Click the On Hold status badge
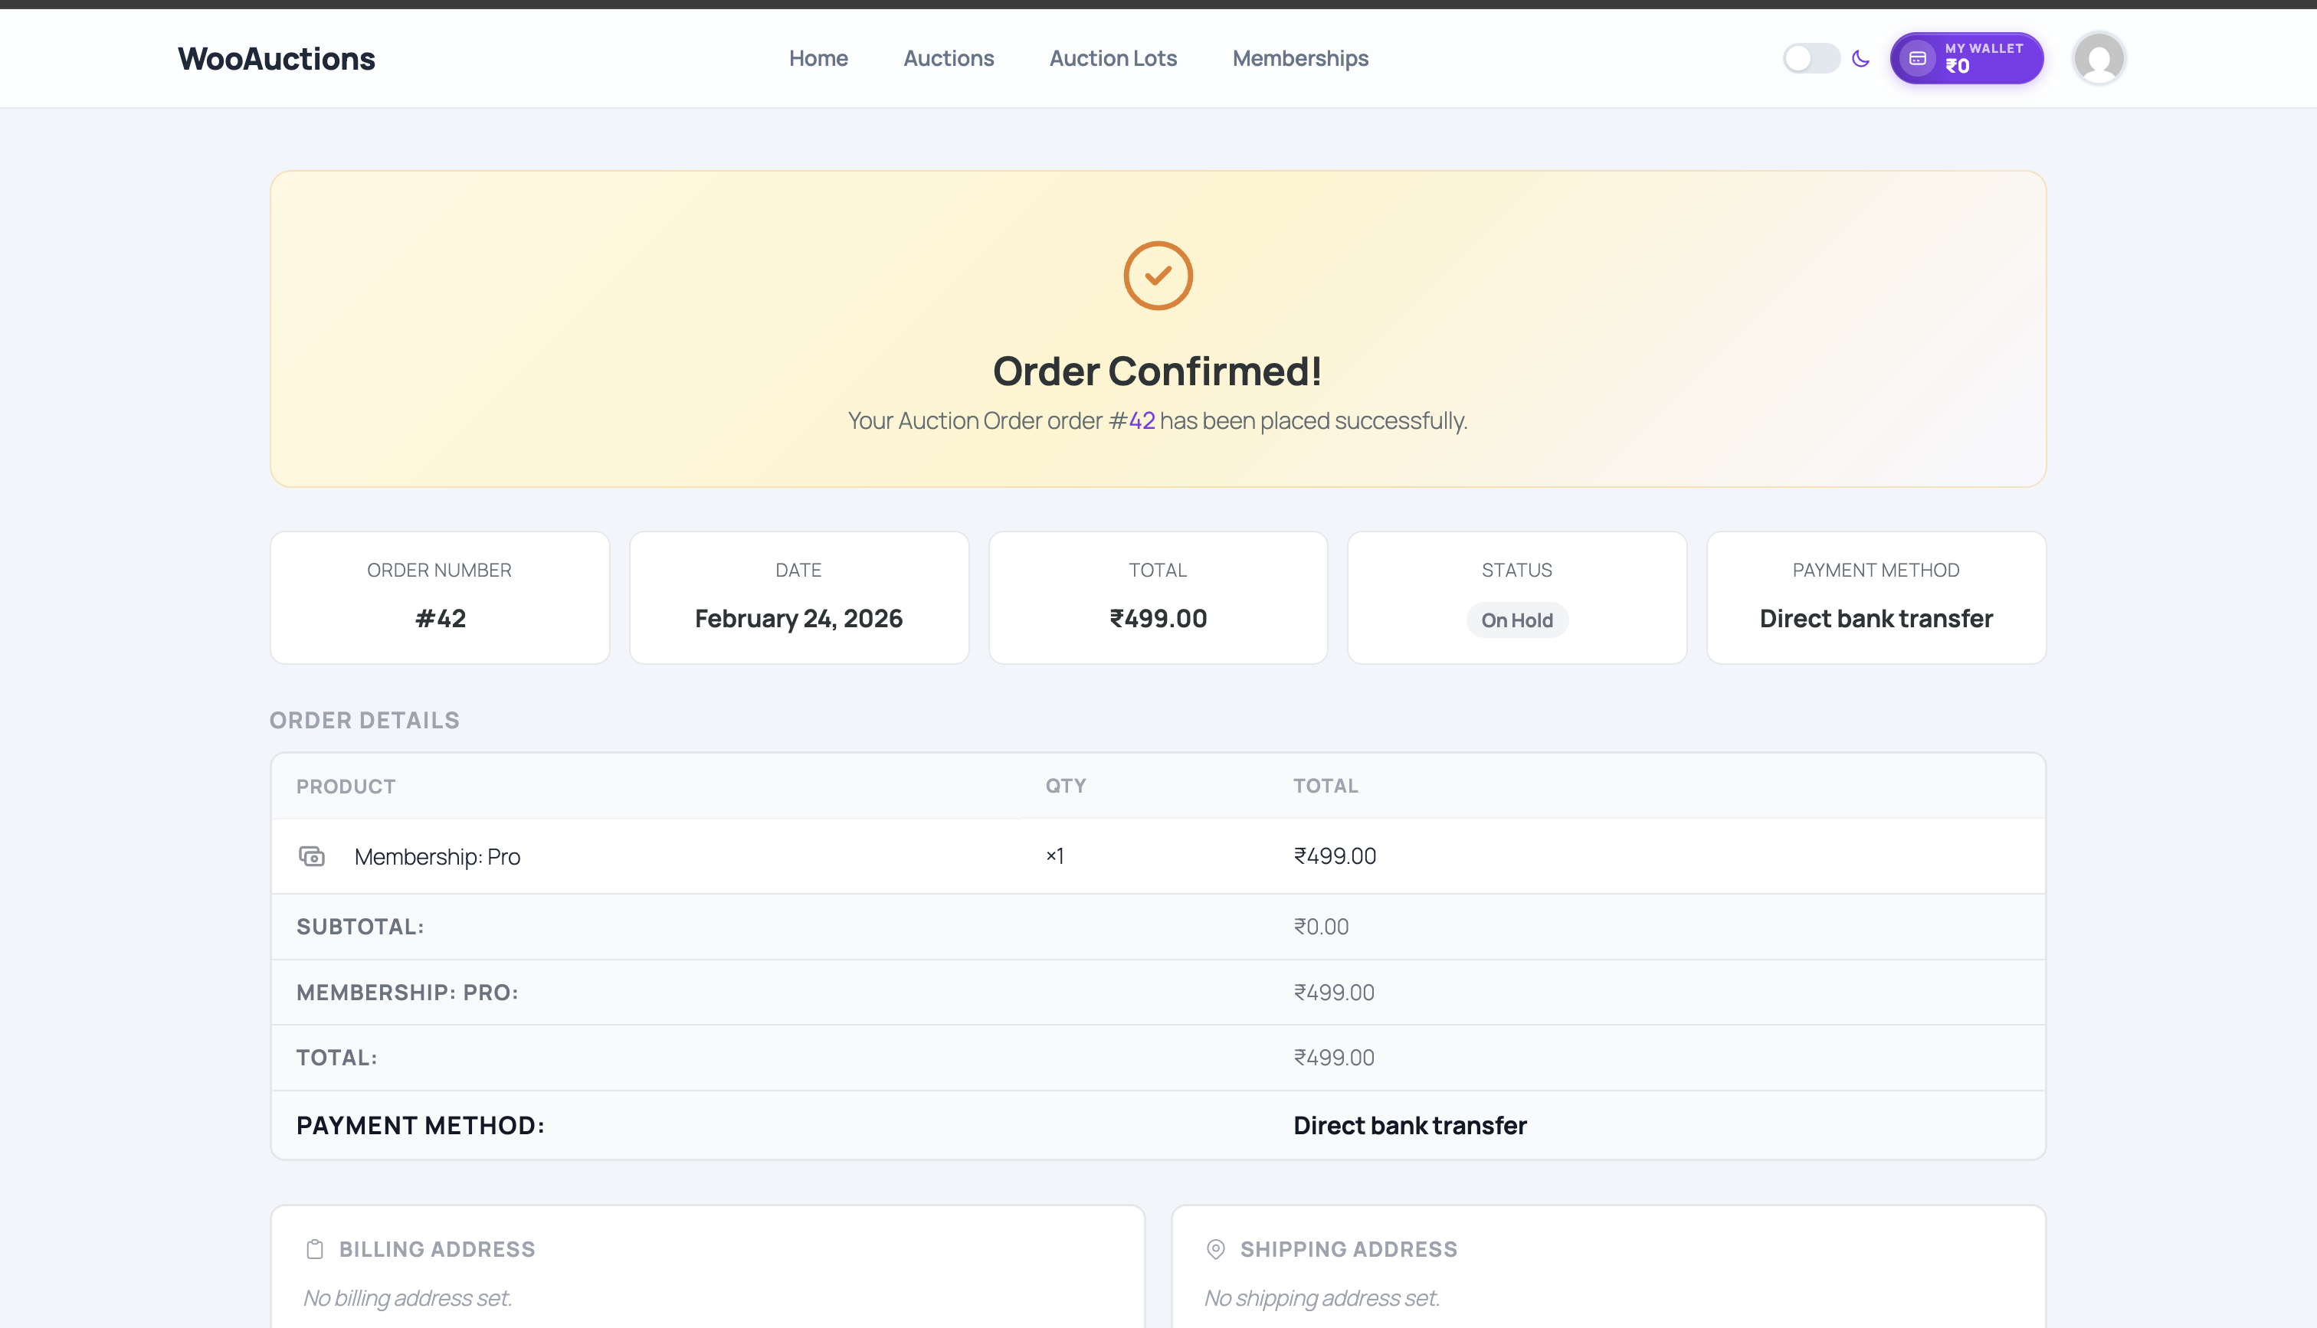This screenshot has width=2317, height=1328. [x=1516, y=620]
